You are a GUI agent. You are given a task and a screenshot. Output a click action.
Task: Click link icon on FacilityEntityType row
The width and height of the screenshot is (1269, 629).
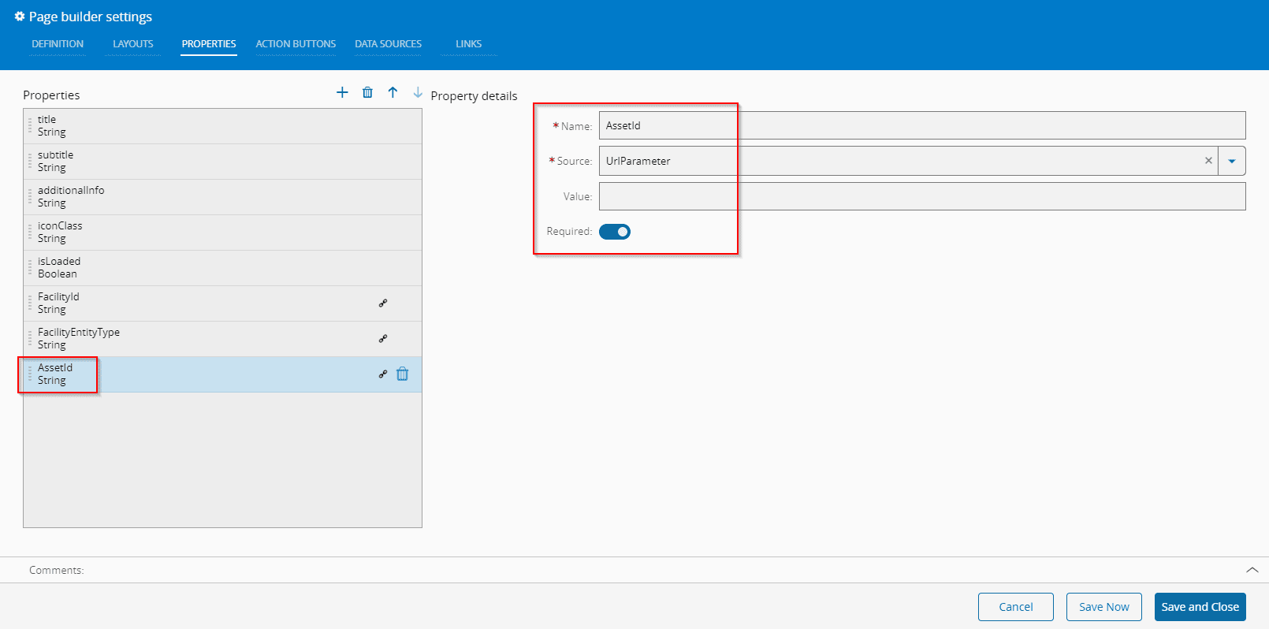pyautogui.click(x=383, y=338)
